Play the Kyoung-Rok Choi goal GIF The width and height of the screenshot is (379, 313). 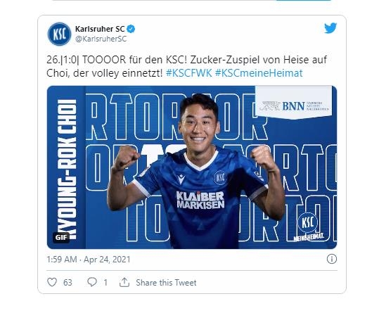[x=192, y=167]
